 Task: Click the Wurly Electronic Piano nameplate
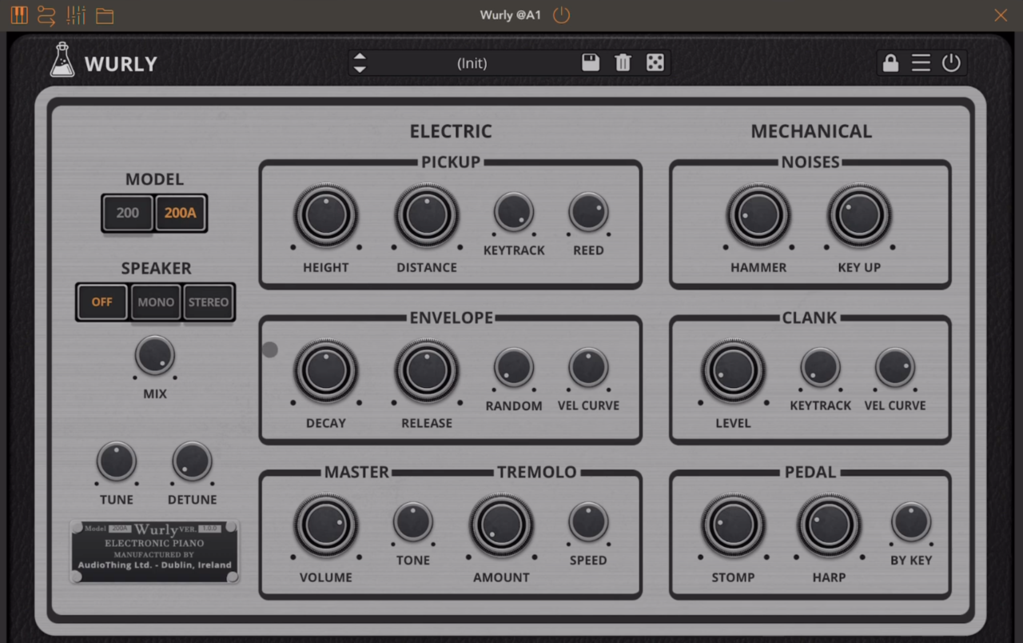point(154,550)
